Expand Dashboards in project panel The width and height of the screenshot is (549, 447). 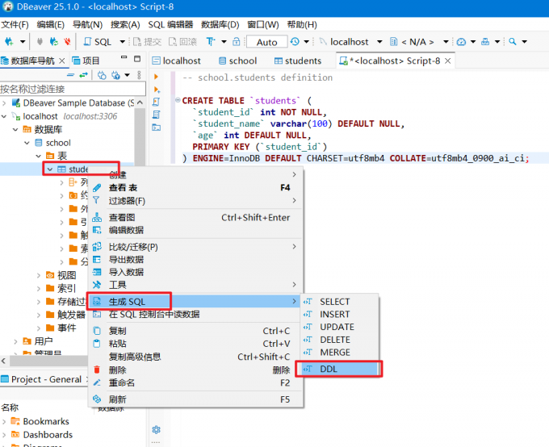(x=4, y=435)
